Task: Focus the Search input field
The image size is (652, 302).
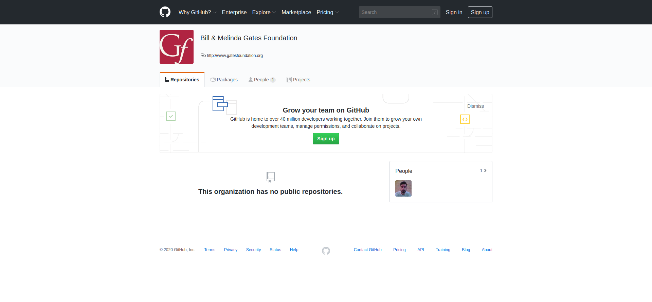Action: click(x=396, y=12)
